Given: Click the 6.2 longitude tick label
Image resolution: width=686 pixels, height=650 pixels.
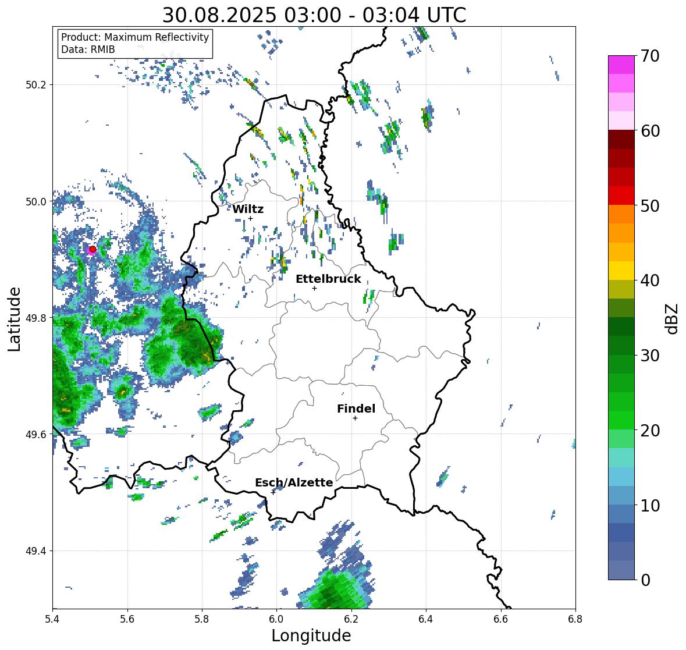Looking at the screenshot, I should pyautogui.click(x=351, y=619).
